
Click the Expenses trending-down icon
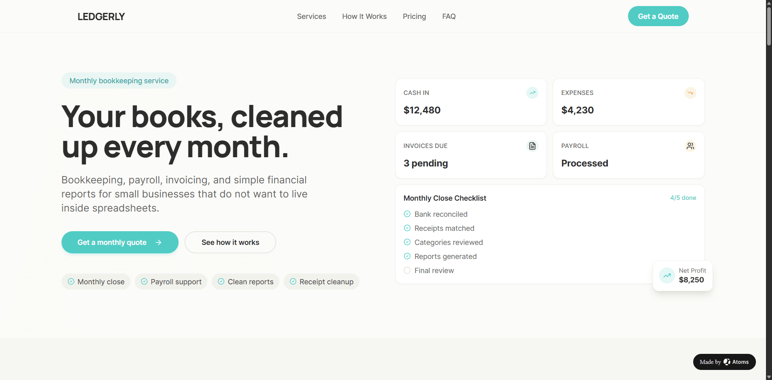[690, 93]
